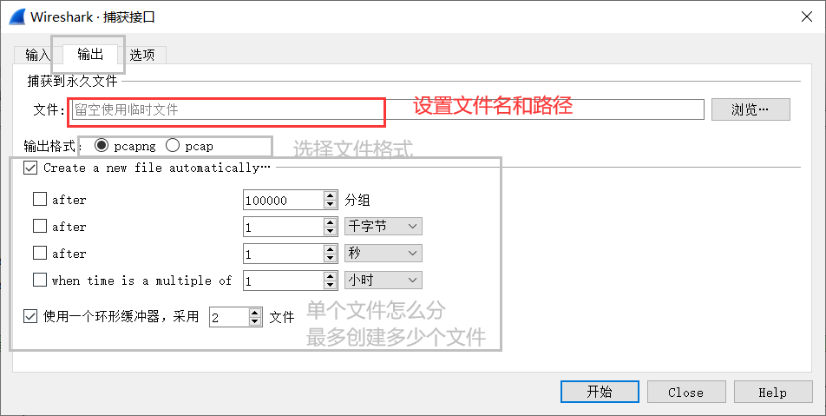Enable the after 分组 checkbox

coord(40,199)
